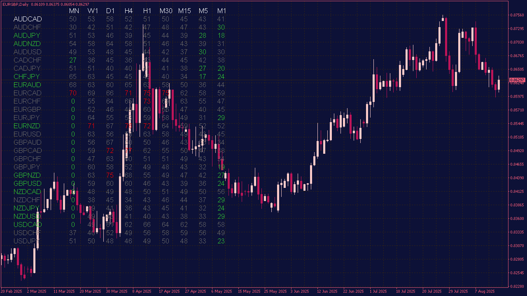Click the NZDUSD pair label
Image resolution: width=527 pixels, height=296 pixels.
coord(27,216)
